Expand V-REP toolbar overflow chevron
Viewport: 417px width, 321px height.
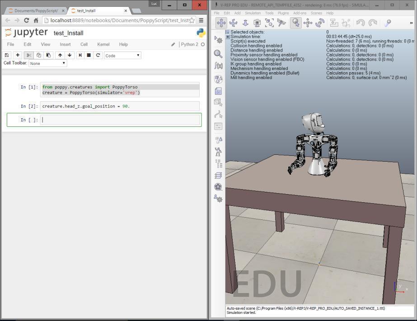pyautogui.click(x=412, y=23)
